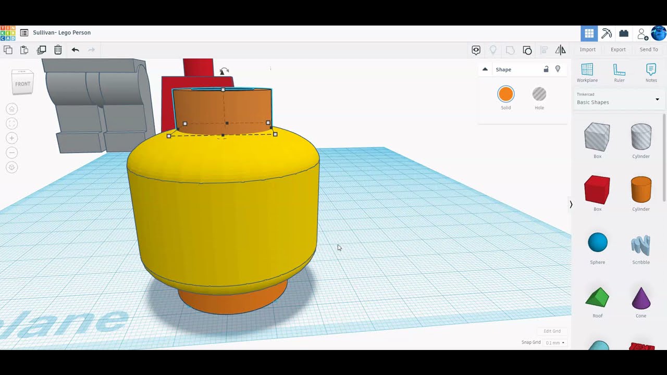Open the view-all camera eye icon
Image resolution: width=667 pixels, height=375 pixels.
coord(476,50)
